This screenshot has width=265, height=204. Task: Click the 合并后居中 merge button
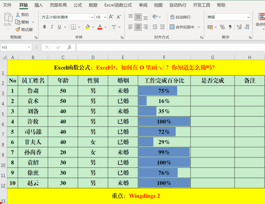pyautogui.click(x=182, y=27)
